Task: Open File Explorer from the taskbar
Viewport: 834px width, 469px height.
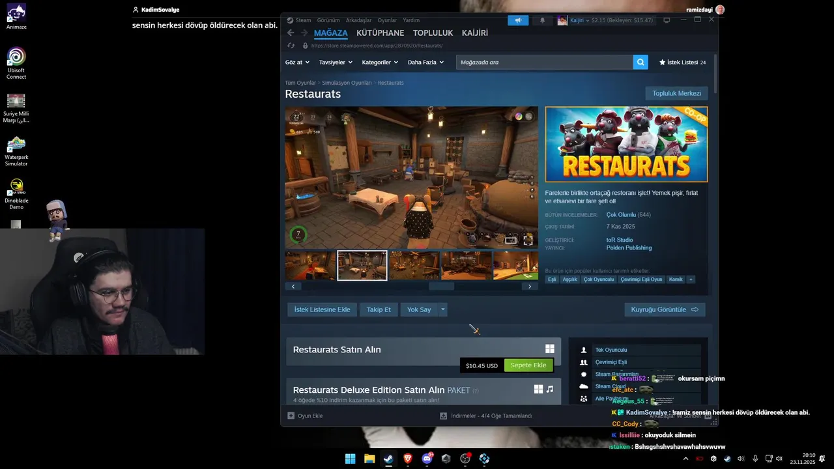Action: 369,459
